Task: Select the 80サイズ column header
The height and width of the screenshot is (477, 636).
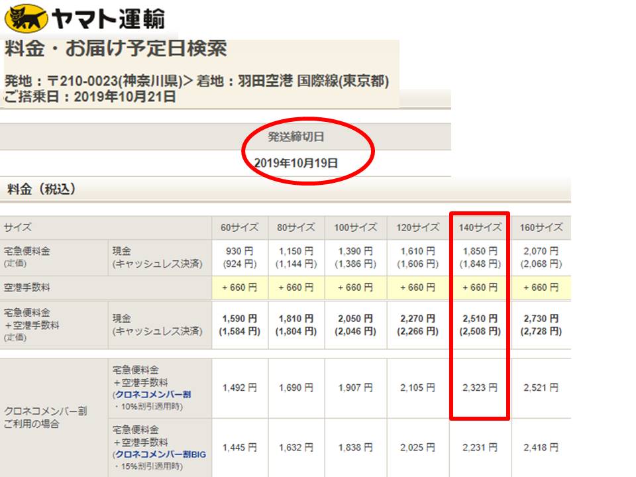Action: tap(296, 227)
